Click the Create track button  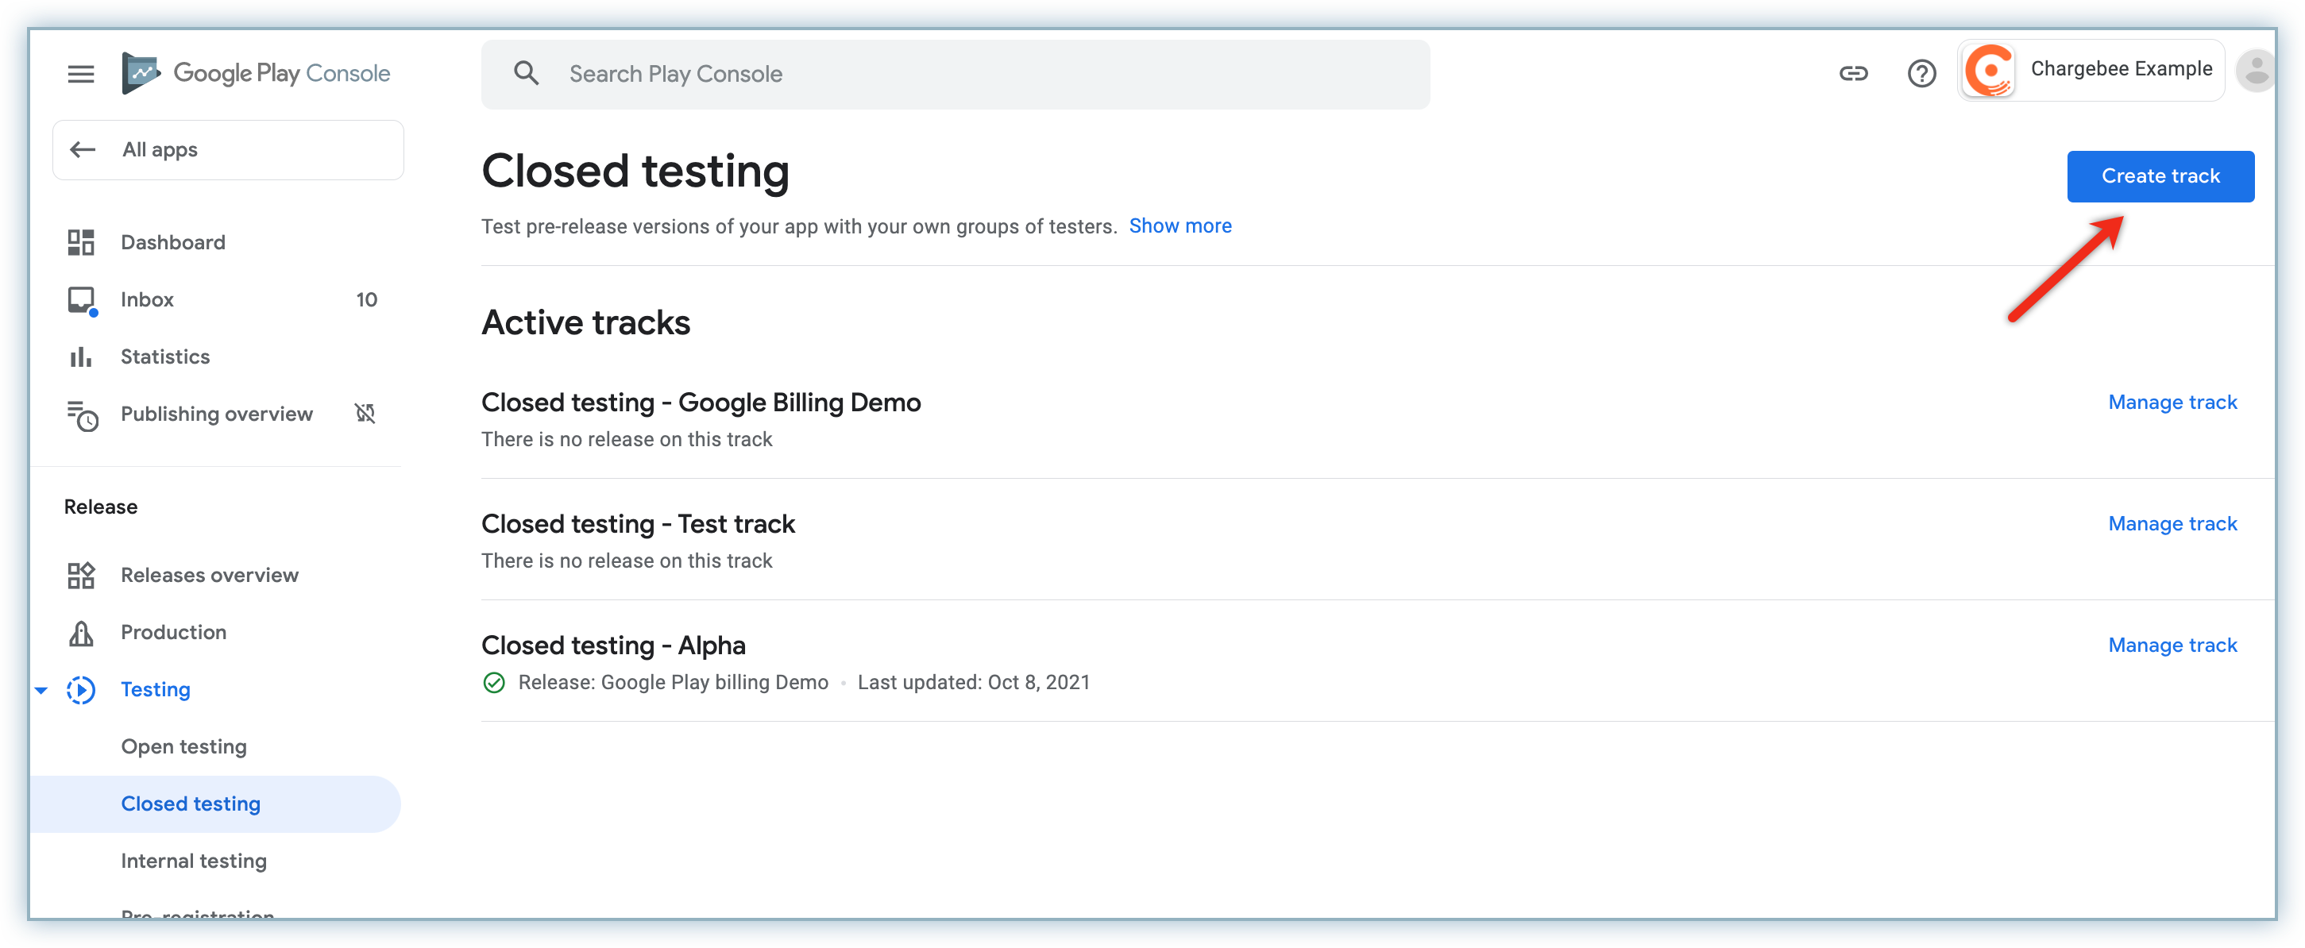2160,176
